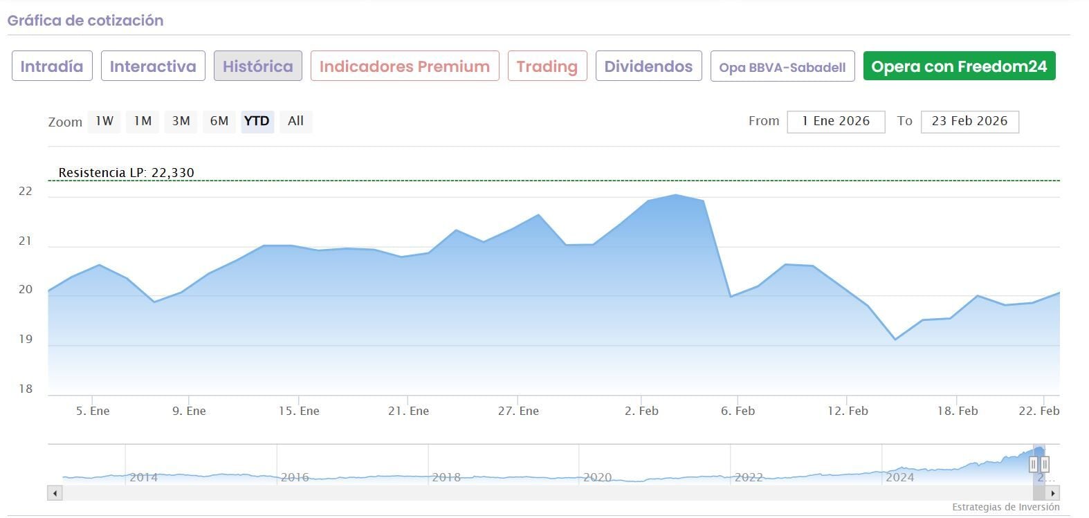Image resolution: width=1089 pixels, height=518 pixels.
Task: Switch to the Interactiva tab
Action: pyautogui.click(x=153, y=66)
